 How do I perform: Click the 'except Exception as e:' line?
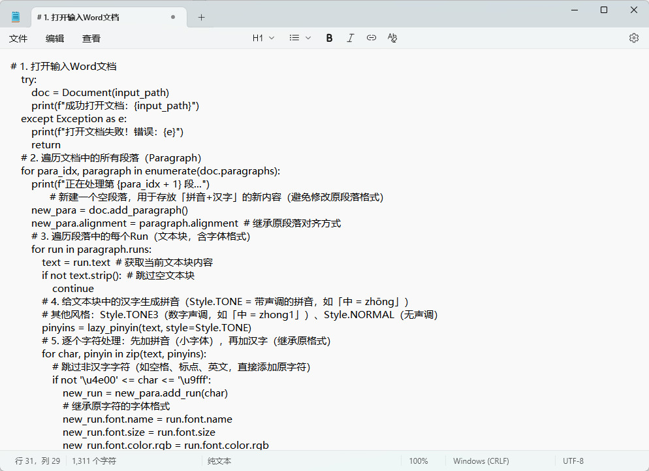(x=74, y=118)
